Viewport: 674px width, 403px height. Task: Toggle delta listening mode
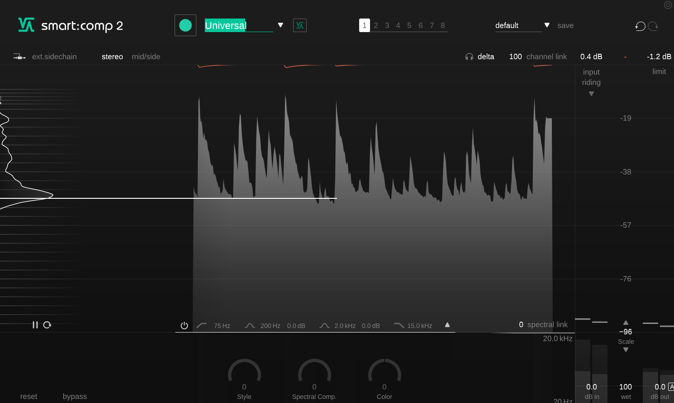[486, 56]
